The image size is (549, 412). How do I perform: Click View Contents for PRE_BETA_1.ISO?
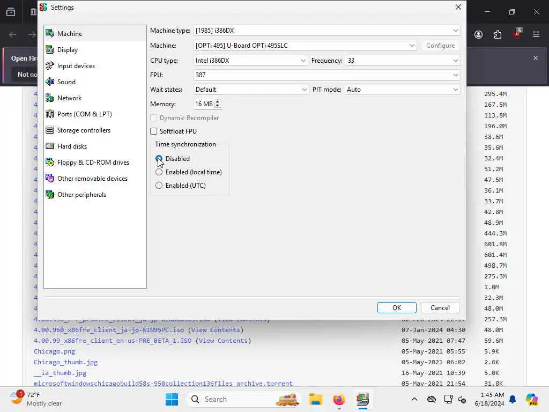223,341
